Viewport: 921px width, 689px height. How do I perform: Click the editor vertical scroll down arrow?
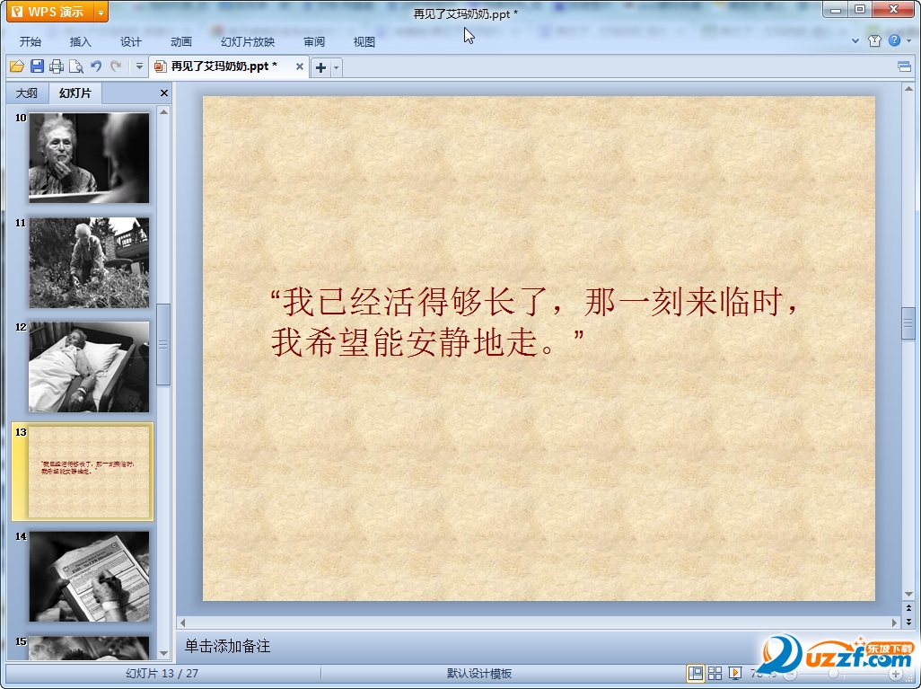click(908, 594)
